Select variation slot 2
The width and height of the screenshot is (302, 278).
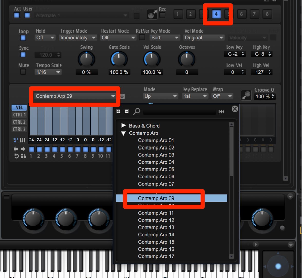click(190, 14)
